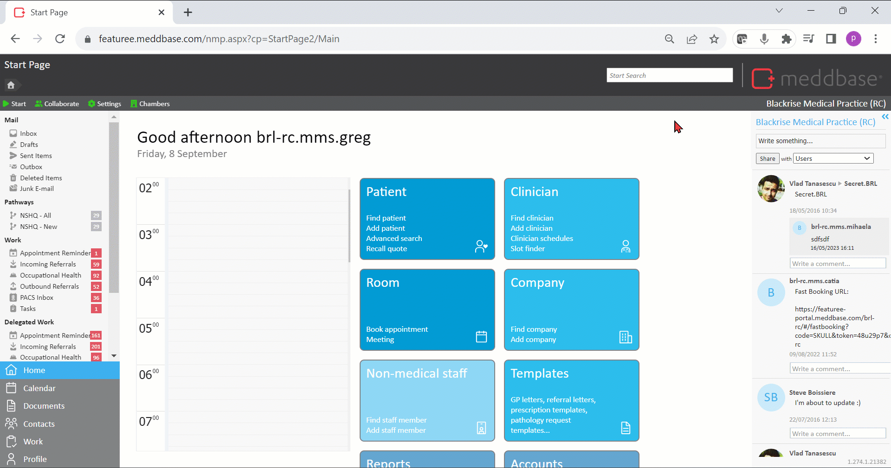891x468 pixels.
Task: Click the Room tile calendar icon
Action: tap(481, 337)
